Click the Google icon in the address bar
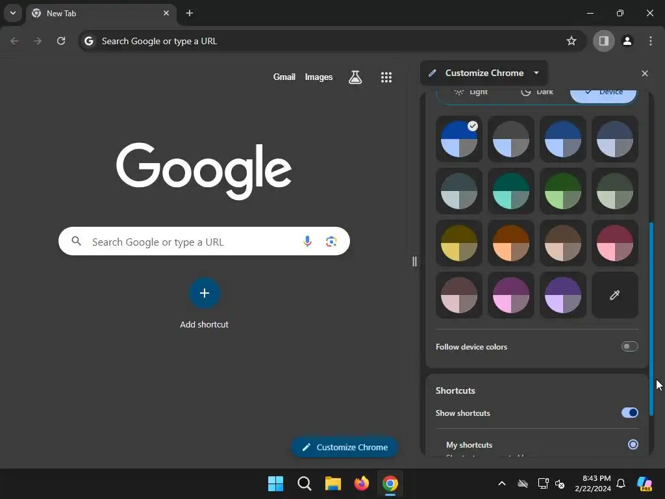This screenshot has height=499, width=665. pyautogui.click(x=88, y=41)
